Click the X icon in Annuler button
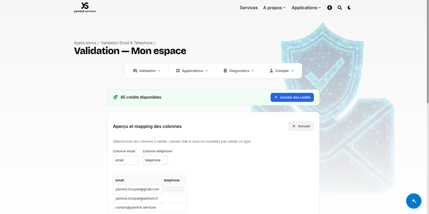 (x=294, y=126)
